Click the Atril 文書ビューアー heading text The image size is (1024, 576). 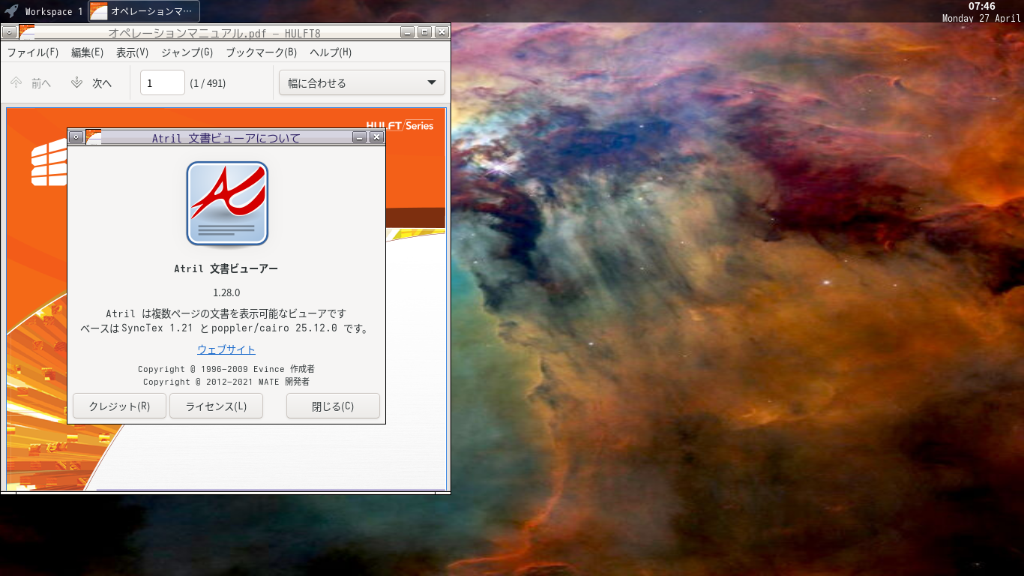tap(226, 268)
